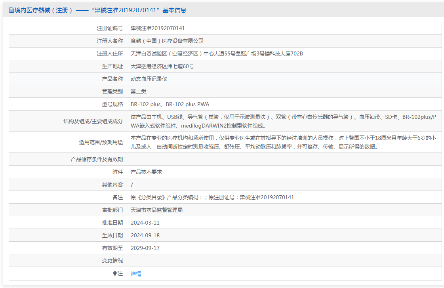
Task: Click the 备注 label
Action: point(118,197)
